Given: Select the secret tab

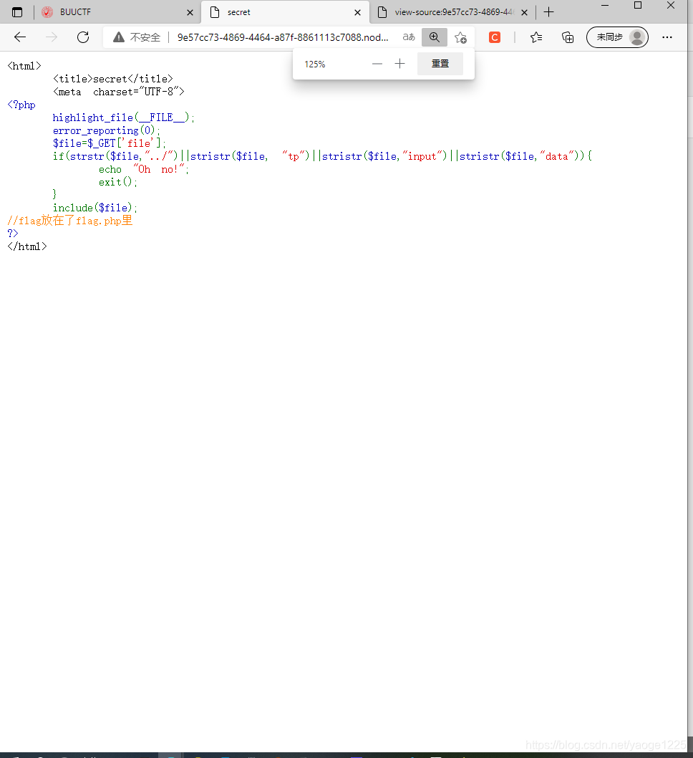Looking at the screenshot, I should click(285, 12).
